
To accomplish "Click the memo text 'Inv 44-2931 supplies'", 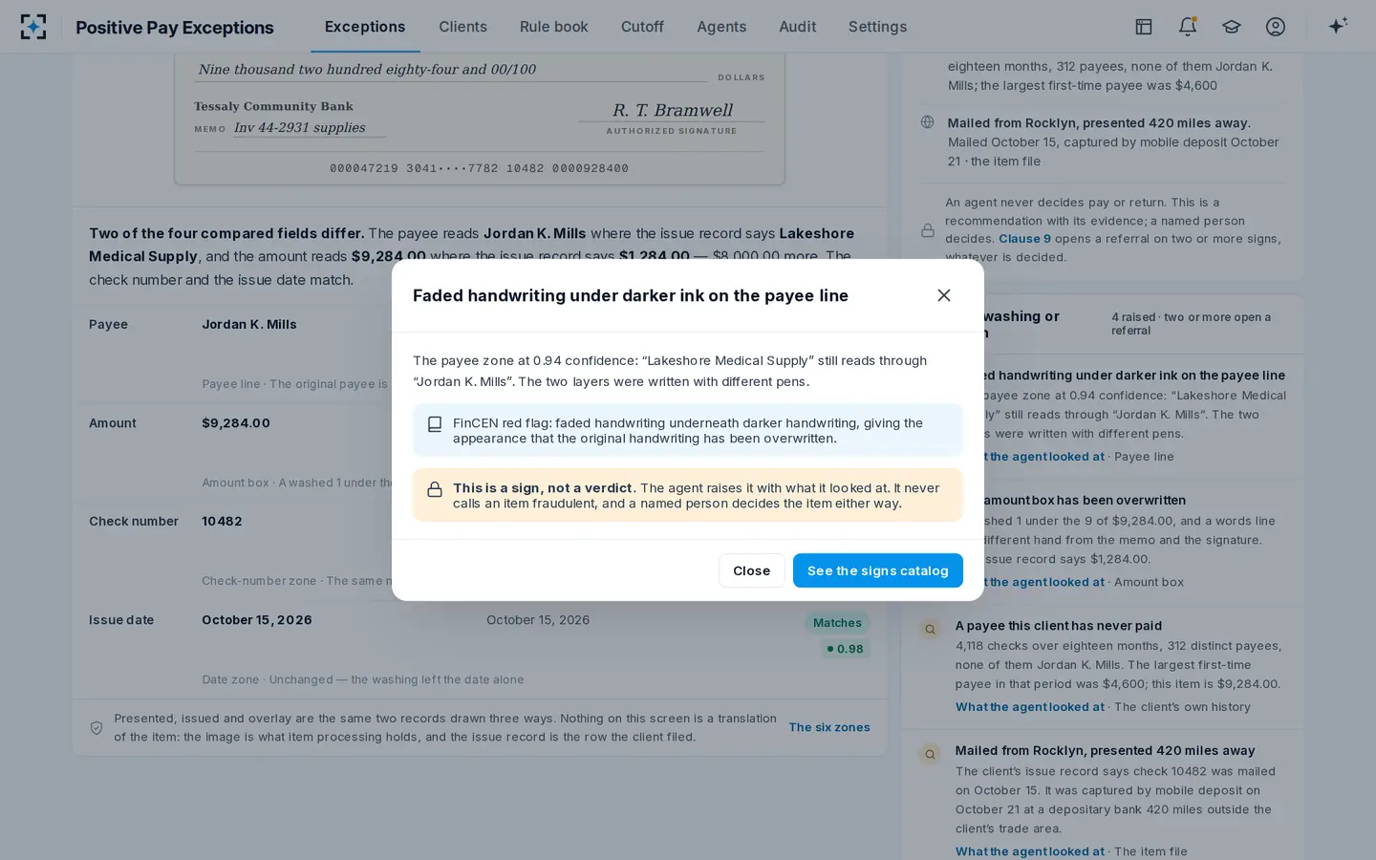I will (x=300, y=128).
